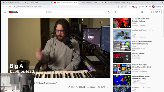Click the Mr Fredericks channel name
This screenshot has height=92, width=164.
(136, 70)
